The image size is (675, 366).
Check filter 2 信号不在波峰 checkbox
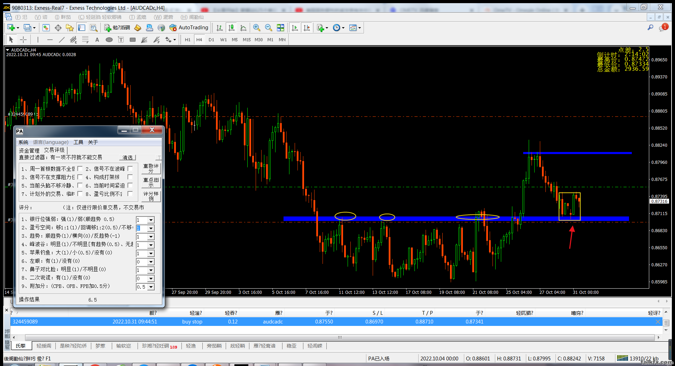[130, 168]
